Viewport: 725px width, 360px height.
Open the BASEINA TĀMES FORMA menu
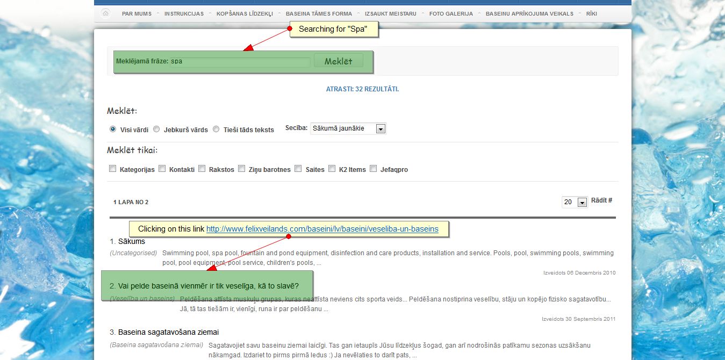[319, 14]
